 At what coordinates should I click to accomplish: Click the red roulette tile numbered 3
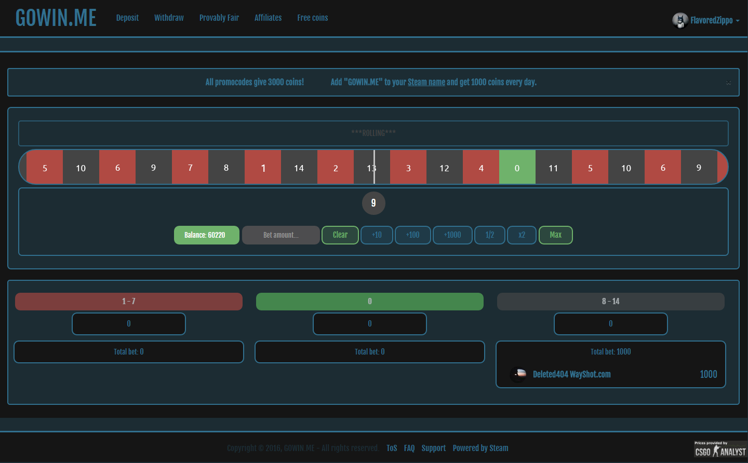coord(408,167)
